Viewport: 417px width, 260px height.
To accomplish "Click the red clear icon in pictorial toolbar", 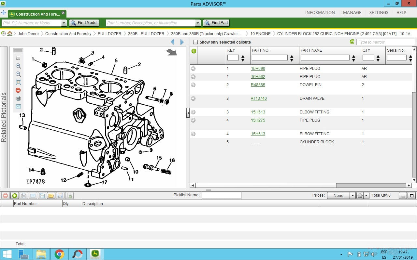I will [x=18, y=90].
